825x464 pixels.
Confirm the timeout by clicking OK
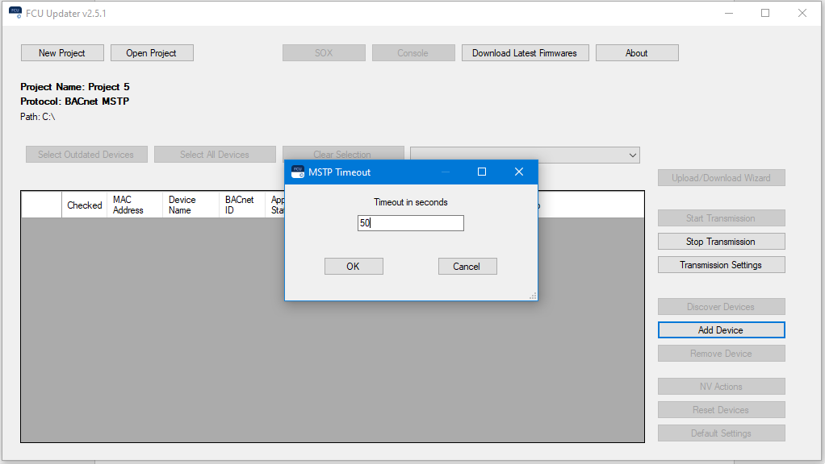[x=354, y=266]
